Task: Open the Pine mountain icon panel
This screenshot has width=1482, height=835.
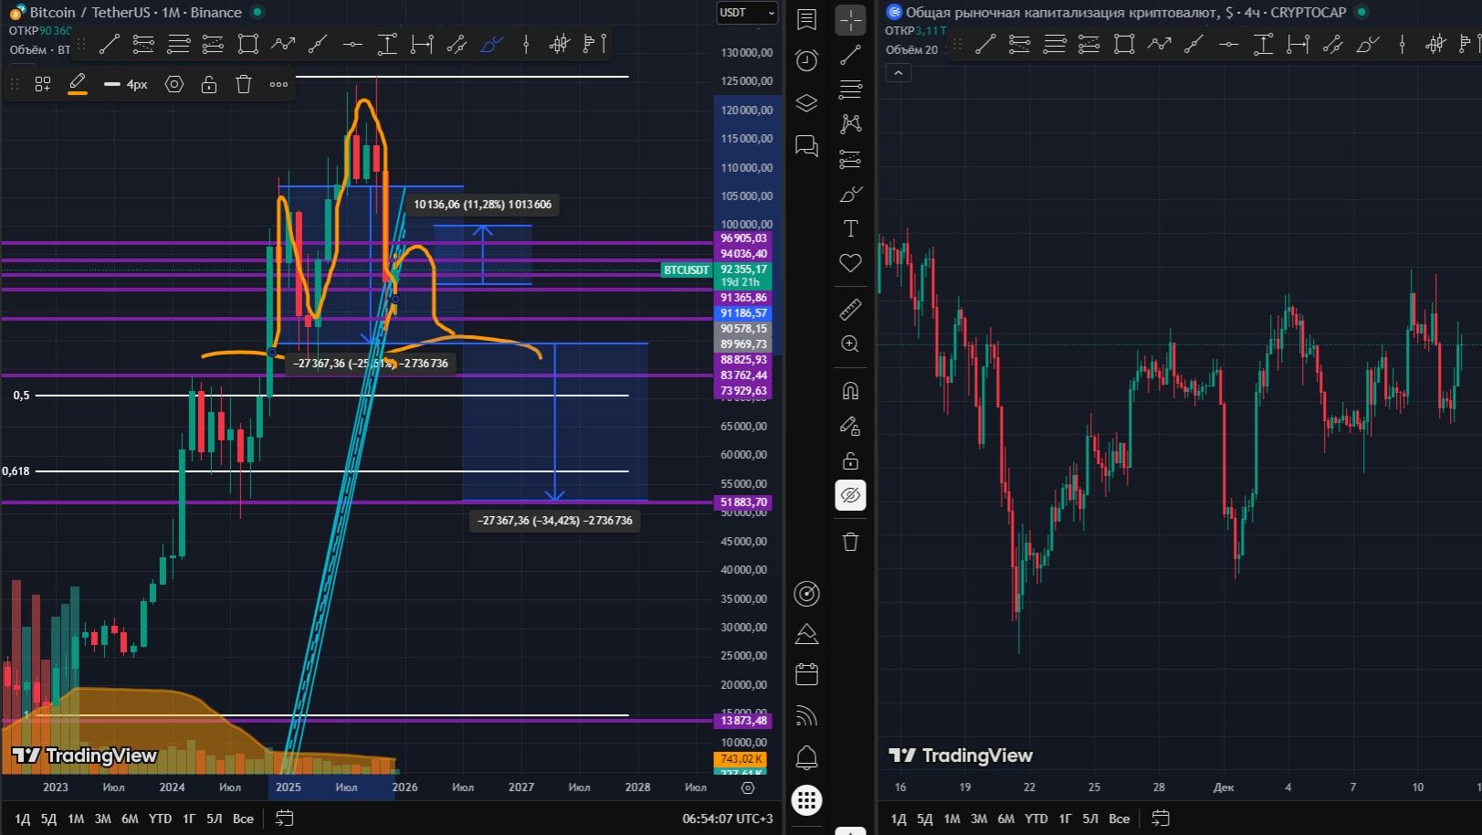Action: (x=806, y=634)
